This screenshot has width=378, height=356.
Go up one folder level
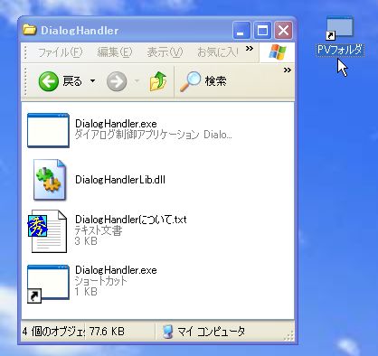click(158, 81)
